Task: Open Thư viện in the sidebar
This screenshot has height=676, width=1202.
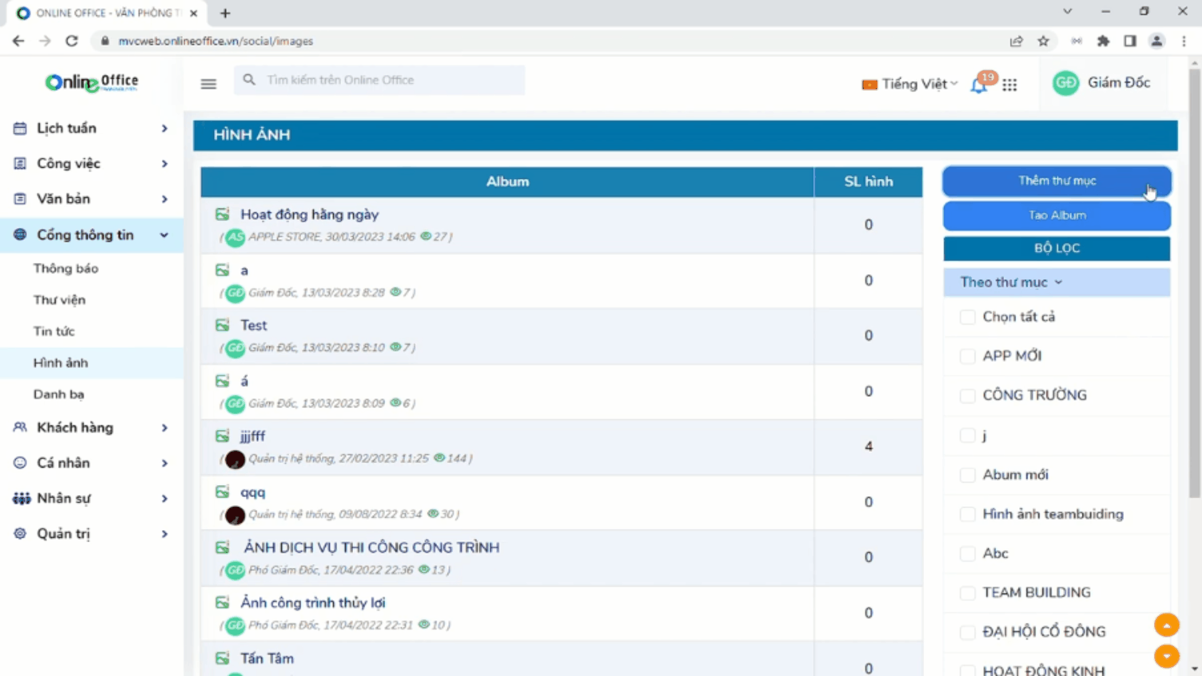Action: pyautogui.click(x=59, y=300)
